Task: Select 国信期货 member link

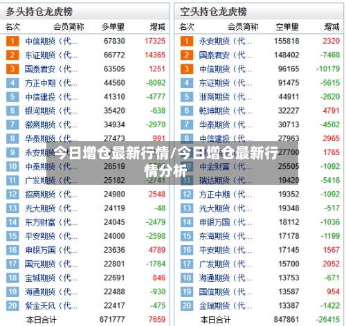Action: click(x=226, y=292)
